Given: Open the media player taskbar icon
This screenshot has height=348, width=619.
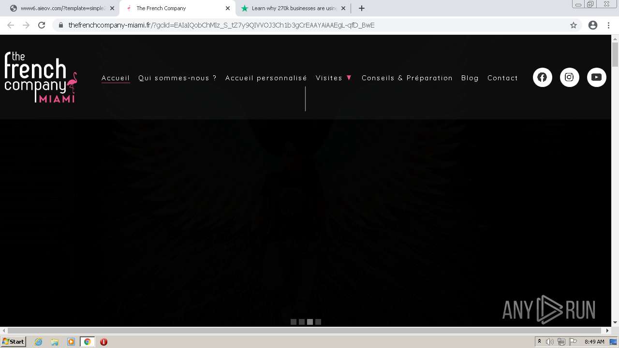Looking at the screenshot, I should click(71, 342).
